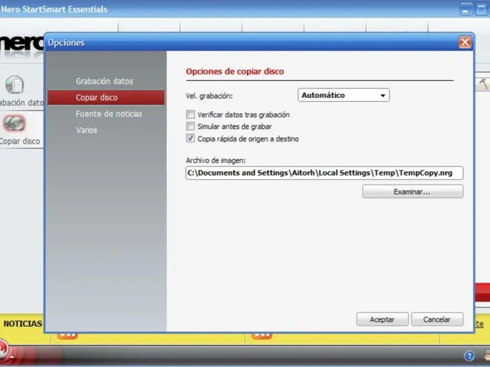
Task: Open Varios options page
Action: pos(86,130)
